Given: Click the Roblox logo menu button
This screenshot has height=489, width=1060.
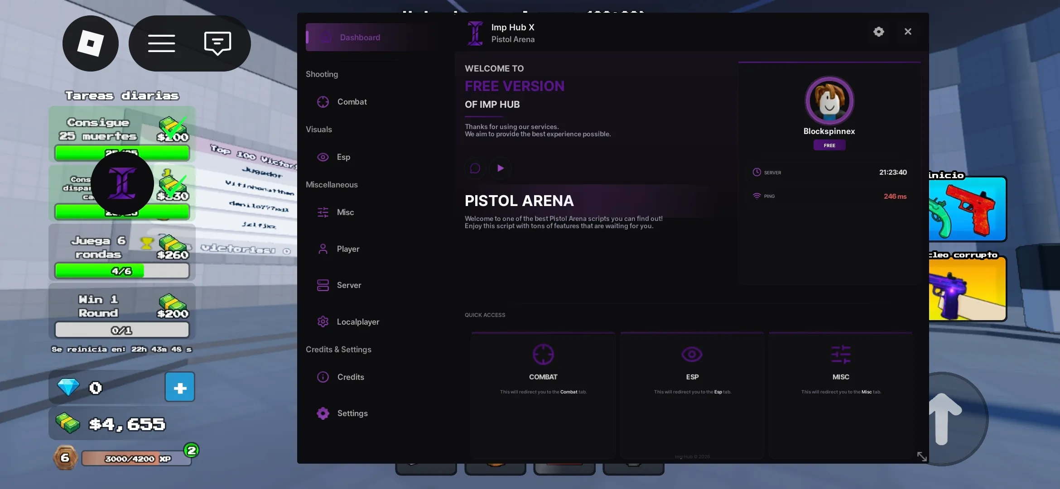Looking at the screenshot, I should [x=91, y=43].
